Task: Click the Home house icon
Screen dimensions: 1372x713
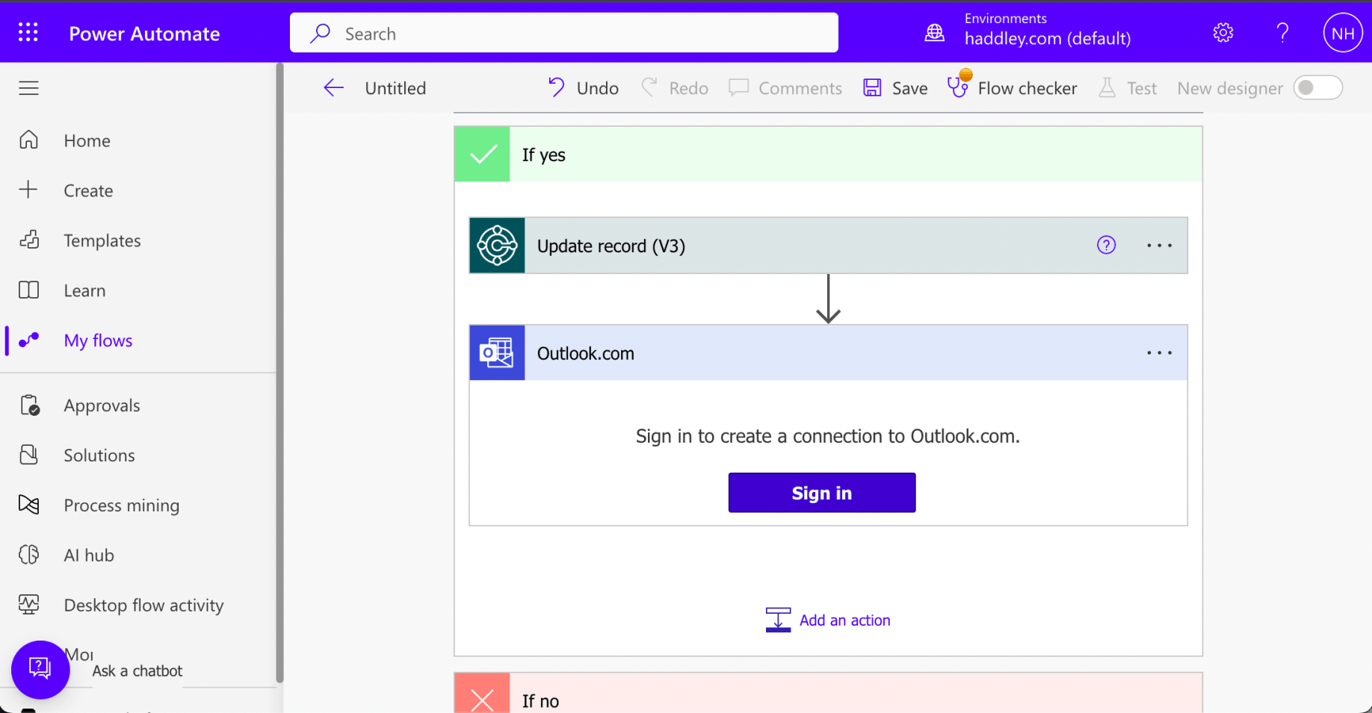Action: [x=28, y=140]
